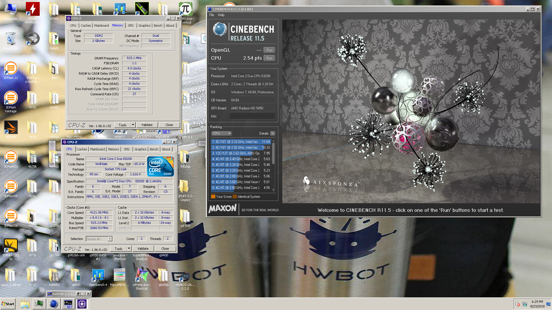Screen dimensions: 552x310
Task: Switch to SPD tab in upper CPU-Z
Action: pyautogui.click(x=131, y=26)
